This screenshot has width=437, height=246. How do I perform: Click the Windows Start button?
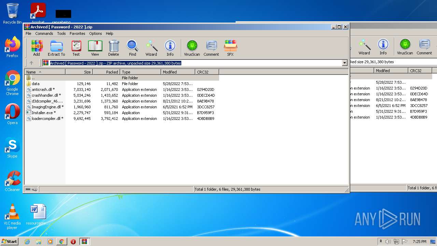pos(10,242)
